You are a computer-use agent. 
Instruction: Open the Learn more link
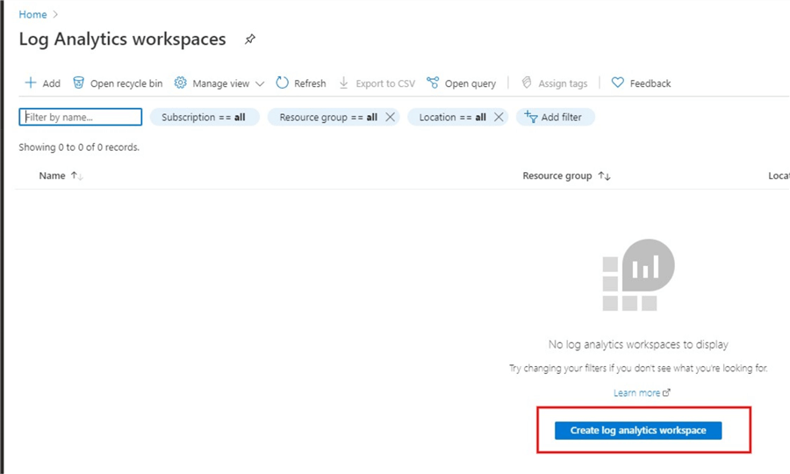(x=642, y=393)
